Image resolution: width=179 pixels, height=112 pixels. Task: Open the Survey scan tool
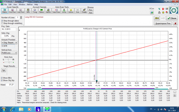pyautogui.click(x=64, y=11)
